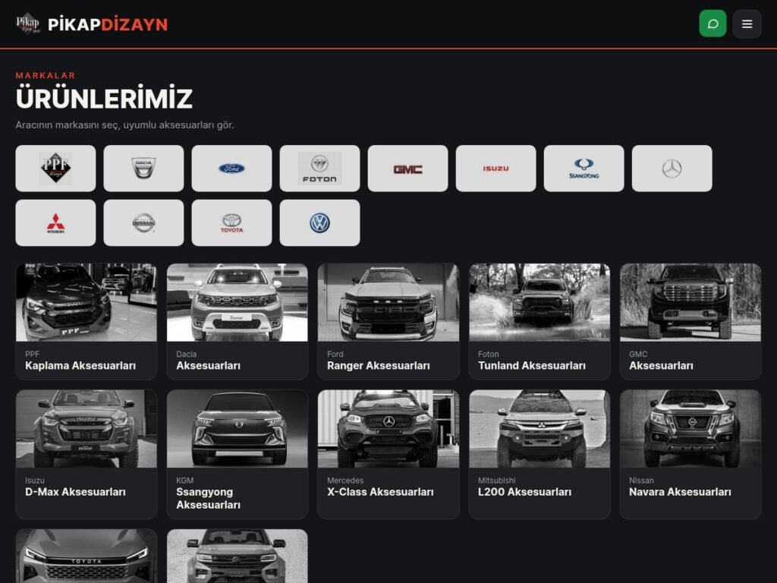
Task: Click the 'Nissan' card brand label
Action: [x=641, y=481]
